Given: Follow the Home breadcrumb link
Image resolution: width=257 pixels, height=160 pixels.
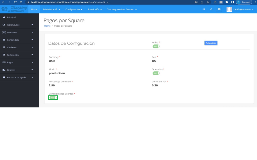Looking at the screenshot, I should [x=47, y=26].
